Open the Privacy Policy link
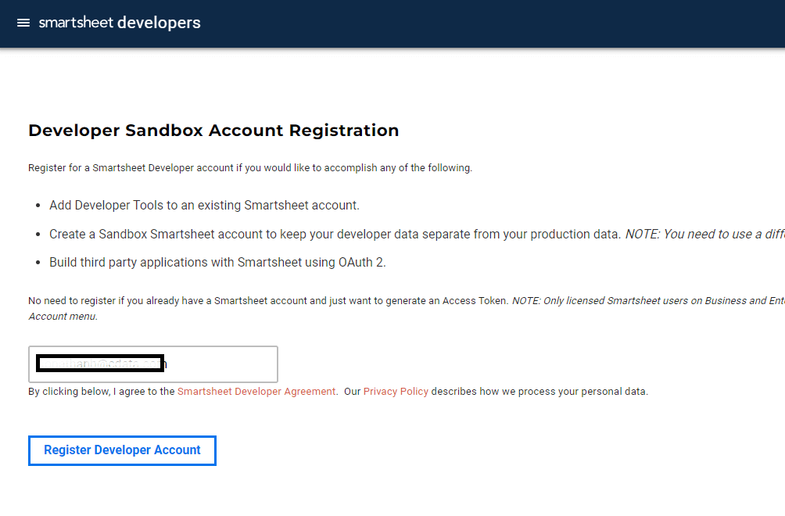785x516 pixels. click(x=396, y=391)
